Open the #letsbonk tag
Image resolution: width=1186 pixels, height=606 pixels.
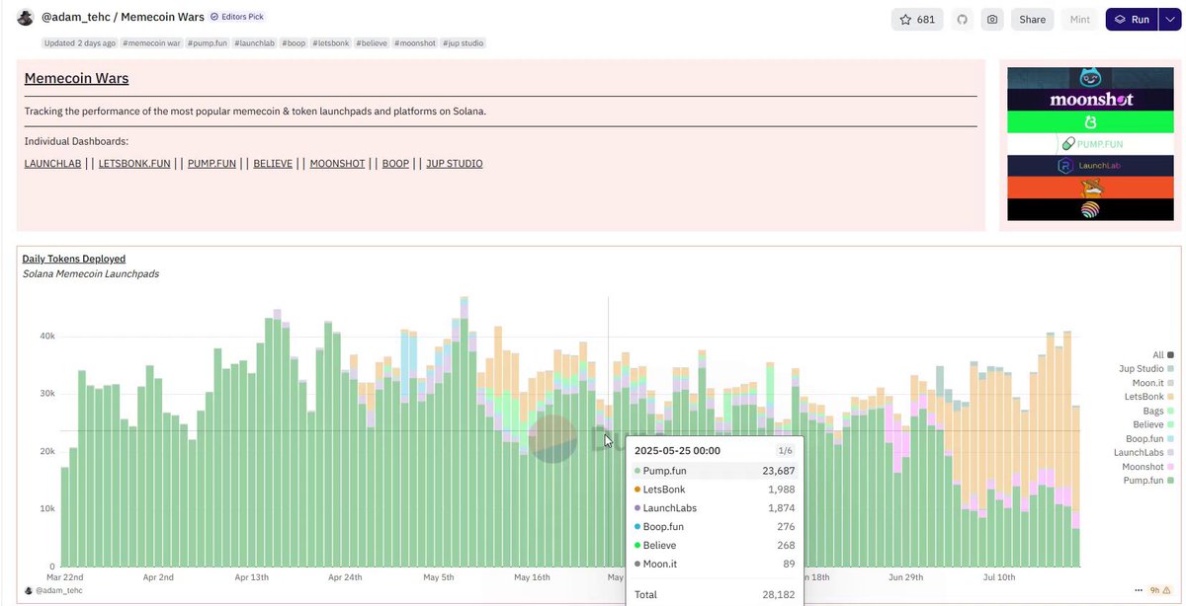pyautogui.click(x=329, y=43)
